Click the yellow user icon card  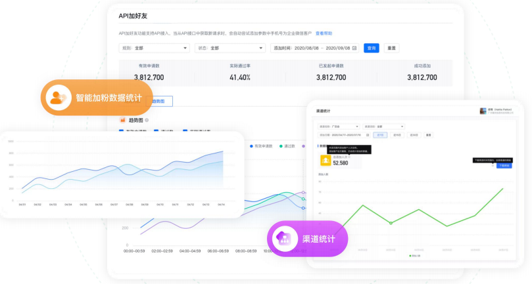(x=325, y=160)
